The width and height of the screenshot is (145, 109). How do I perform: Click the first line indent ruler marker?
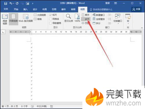[31, 31]
